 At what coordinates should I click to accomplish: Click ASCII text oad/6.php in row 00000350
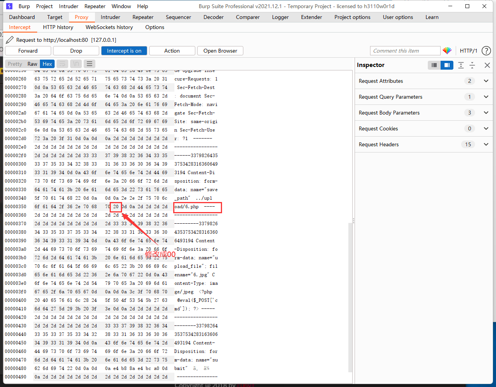click(x=187, y=207)
